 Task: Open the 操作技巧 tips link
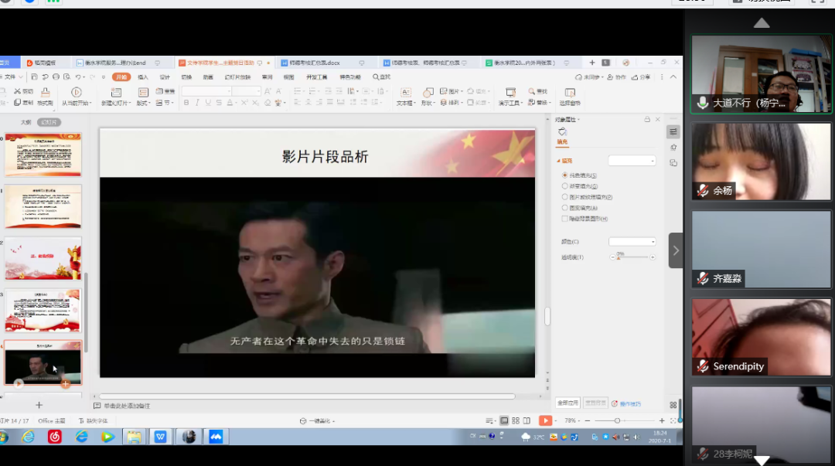(629, 403)
